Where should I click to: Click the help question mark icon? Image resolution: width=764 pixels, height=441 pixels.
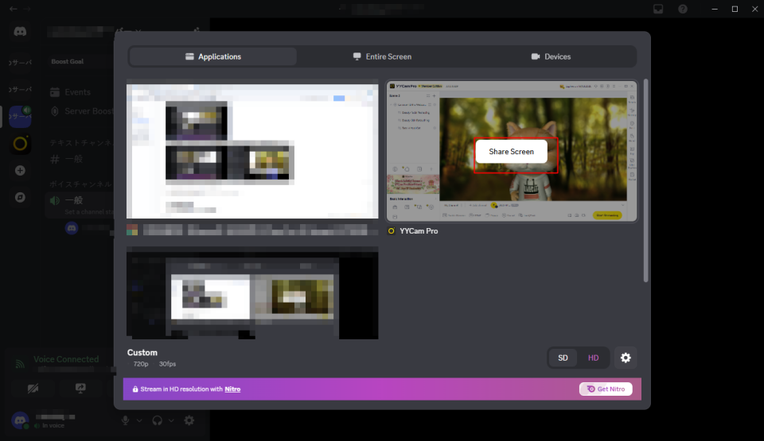(x=683, y=9)
